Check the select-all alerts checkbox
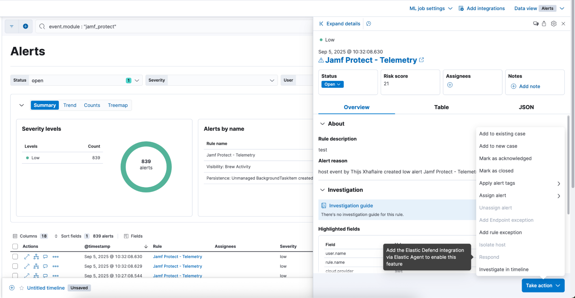The width and height of the screenshot is (575, 298). (15, 246)
